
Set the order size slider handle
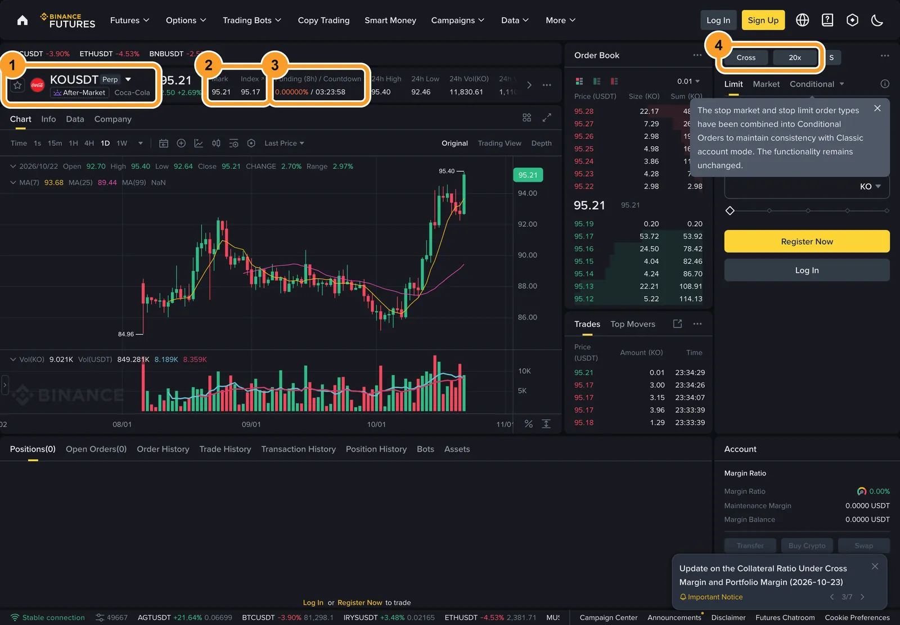(x=730, y=211)
